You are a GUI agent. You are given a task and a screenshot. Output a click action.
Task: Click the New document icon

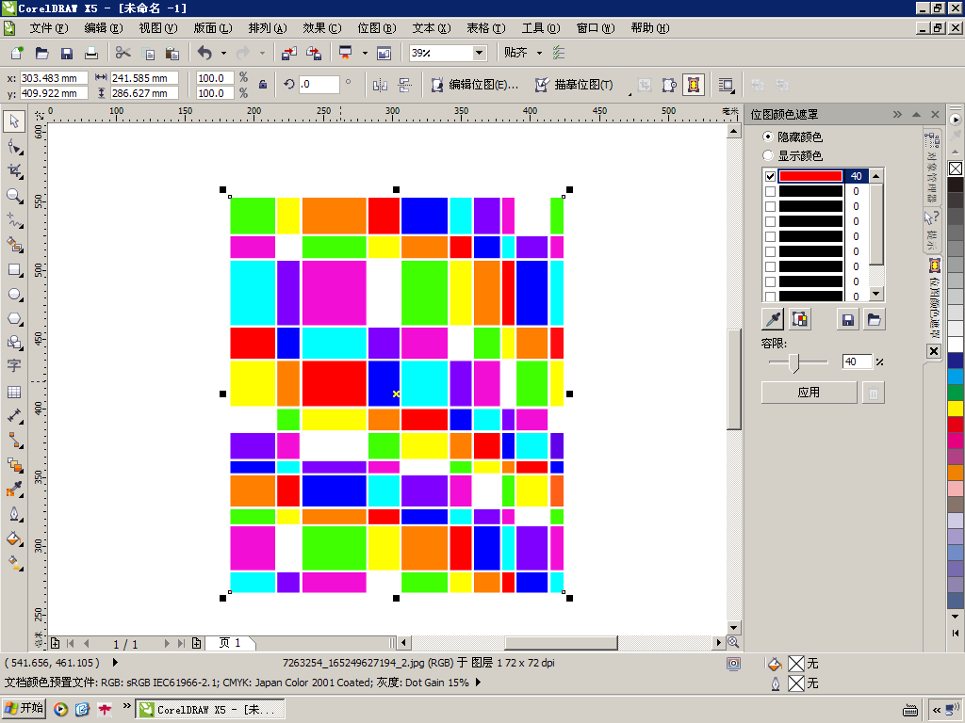point(17,53)
